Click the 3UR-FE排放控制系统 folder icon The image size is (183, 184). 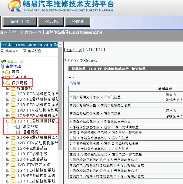point(13,181)
